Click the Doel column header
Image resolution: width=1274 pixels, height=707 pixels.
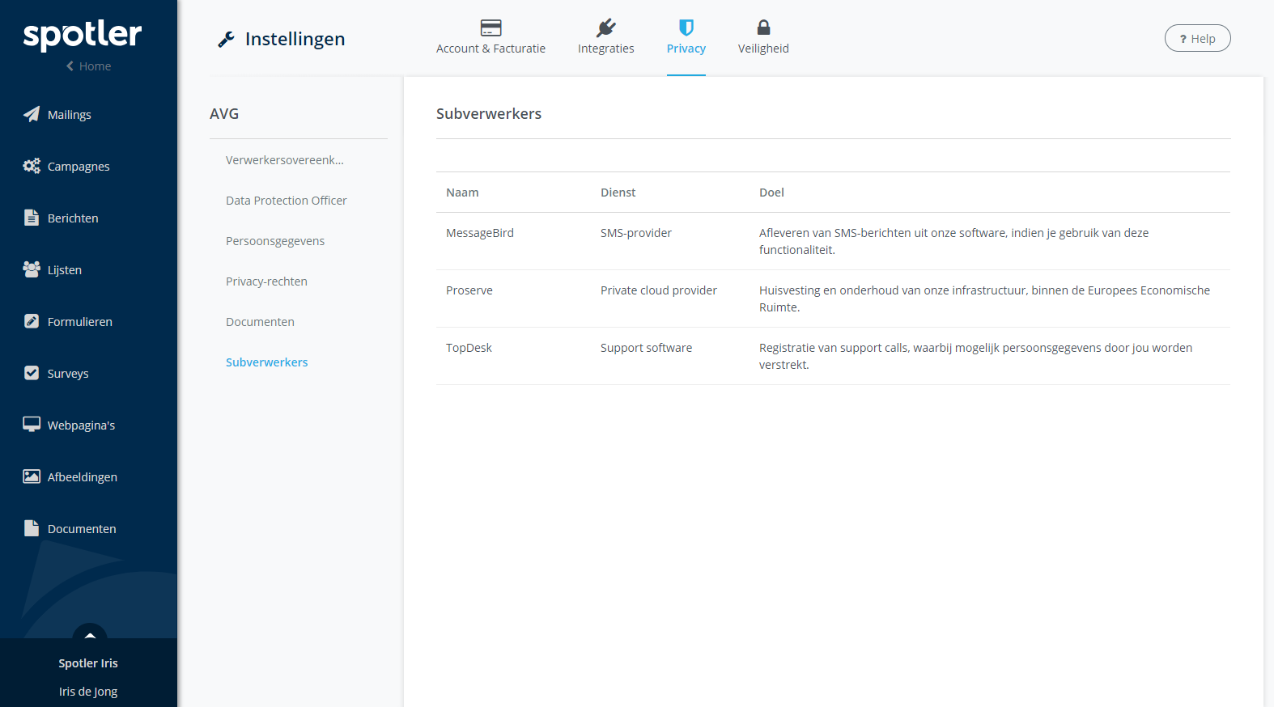(771, 193)
